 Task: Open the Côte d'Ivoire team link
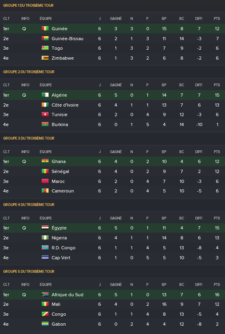point(65,105)
